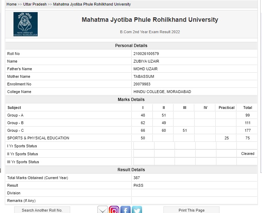Click Group - A paper I marks 48
This screenshot has height=213, width=262.
[143, 115]
